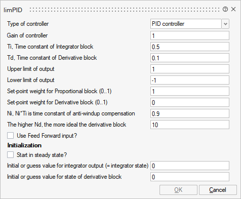Edit Proportional block set-point weight field
The height and width of the screenshot is (199, 241).
pyautogui.click(x=190, y=91)
